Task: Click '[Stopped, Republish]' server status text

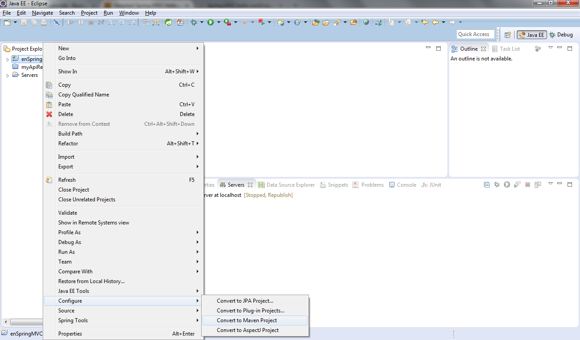Action: pyautogui.click(x=268, y=195)
